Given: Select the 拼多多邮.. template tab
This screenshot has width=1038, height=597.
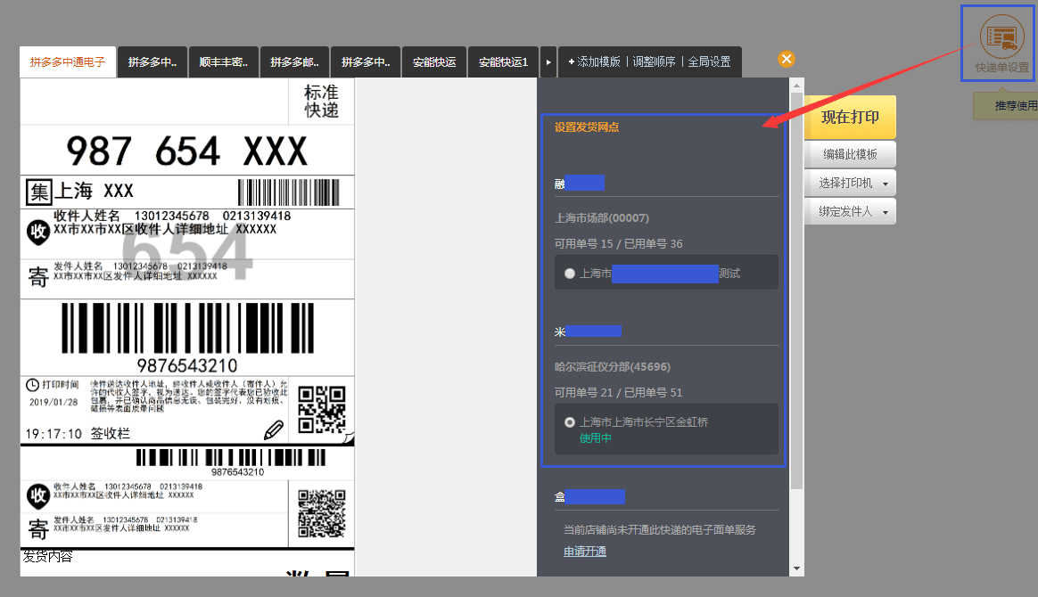Looking at the screenshot, I should pyautogui.click(x=294, y=62).
